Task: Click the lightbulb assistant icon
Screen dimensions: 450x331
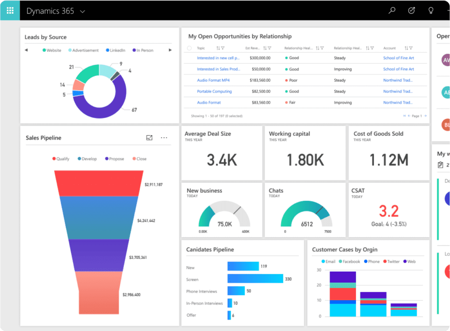Action: 431,10
